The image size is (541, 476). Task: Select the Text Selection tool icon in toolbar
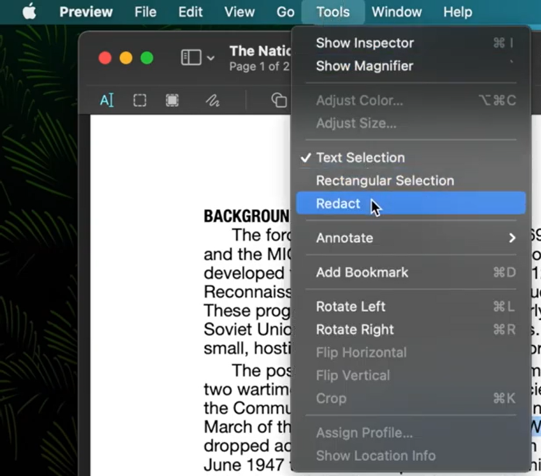(x=107, y=101)
